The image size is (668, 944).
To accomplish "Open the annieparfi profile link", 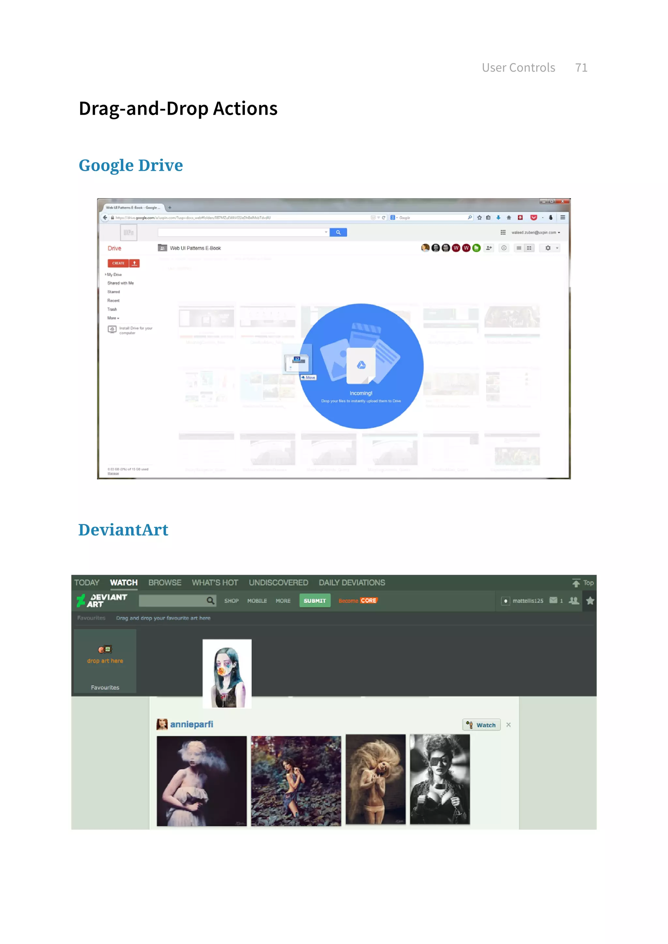I will (191, 724).
